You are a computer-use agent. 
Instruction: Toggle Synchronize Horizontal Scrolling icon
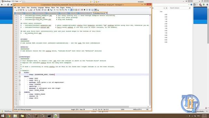point(63,10)
